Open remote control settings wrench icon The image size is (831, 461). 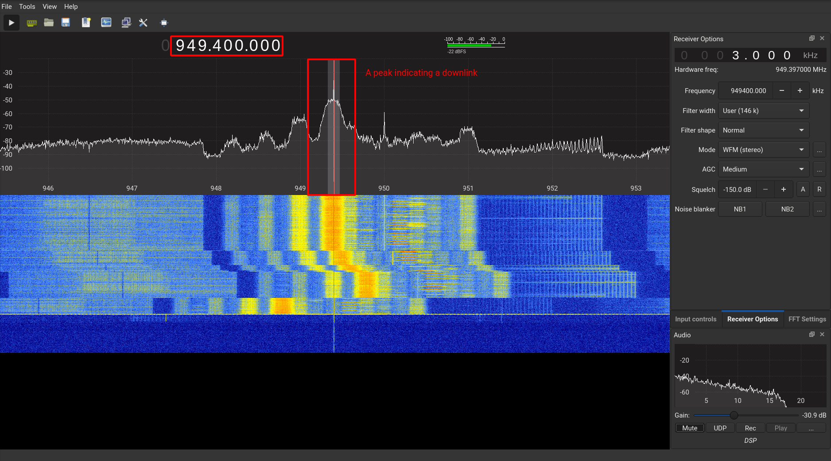143,23
